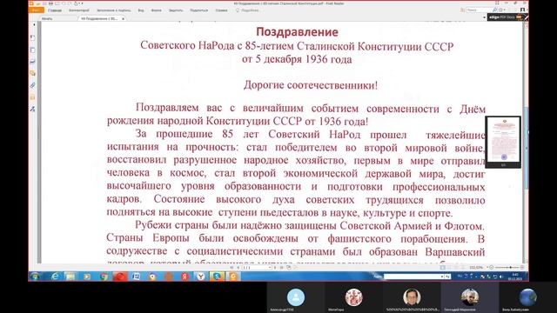557x313 pixels.
Task: Expand the left navigation pane arrow
Action: pos(34,25)
